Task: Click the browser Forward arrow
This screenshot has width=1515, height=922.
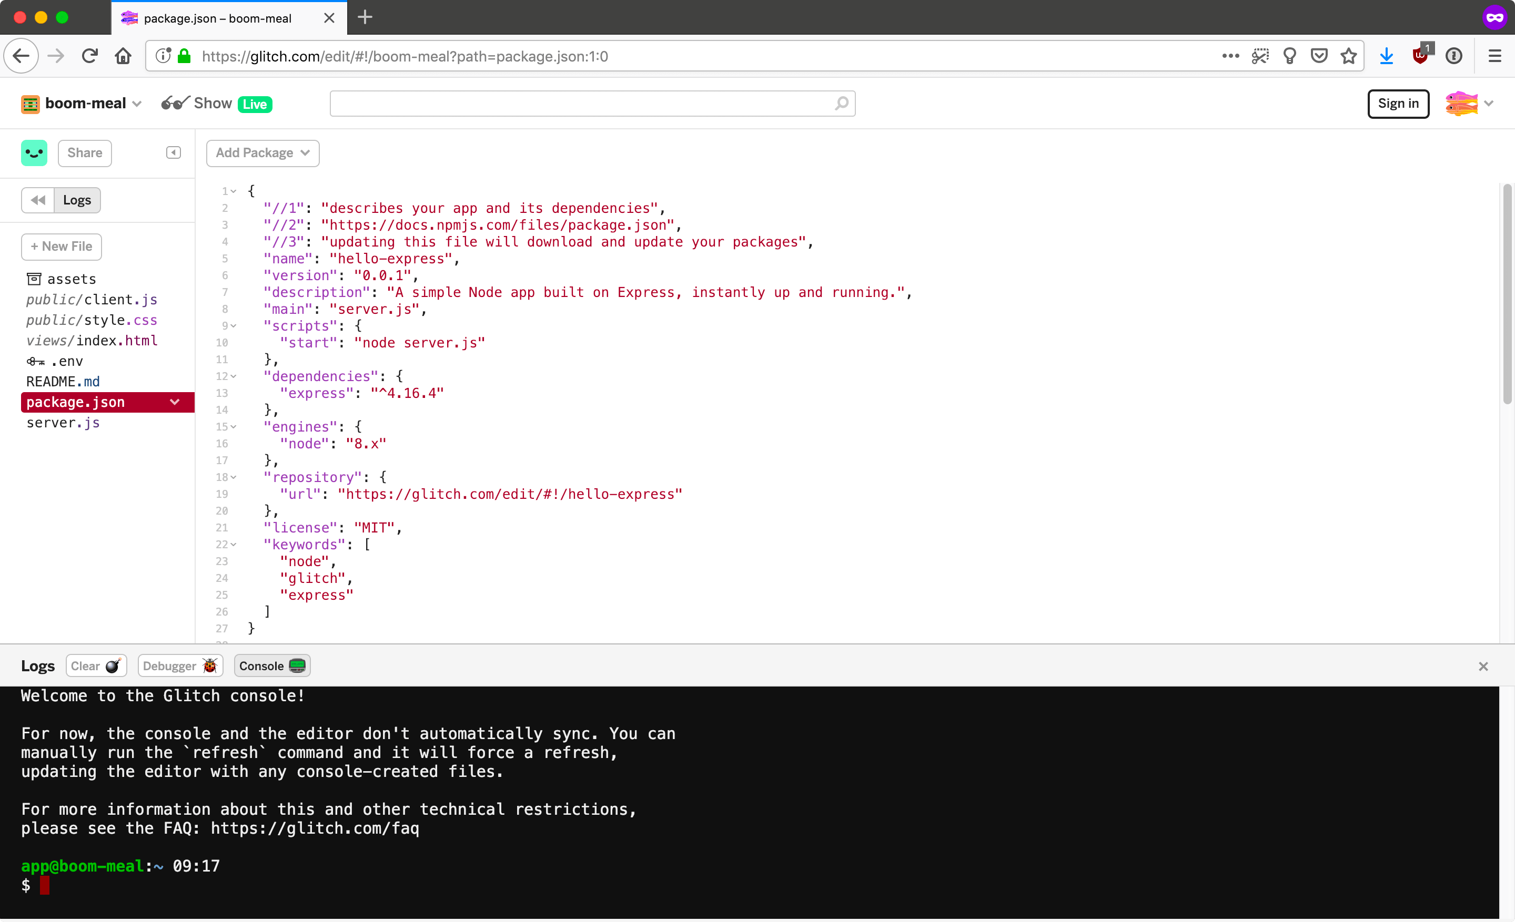Action: (56, 57)
